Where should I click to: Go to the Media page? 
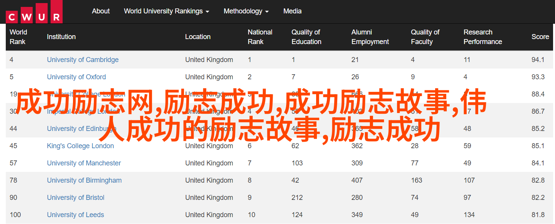(x=292, y=11)
